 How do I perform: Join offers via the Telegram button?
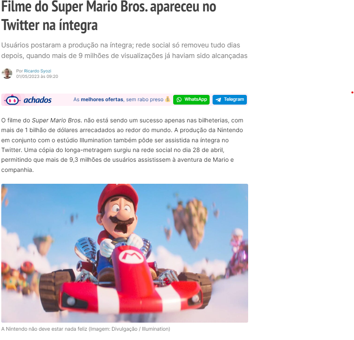[x=230, y=100]
